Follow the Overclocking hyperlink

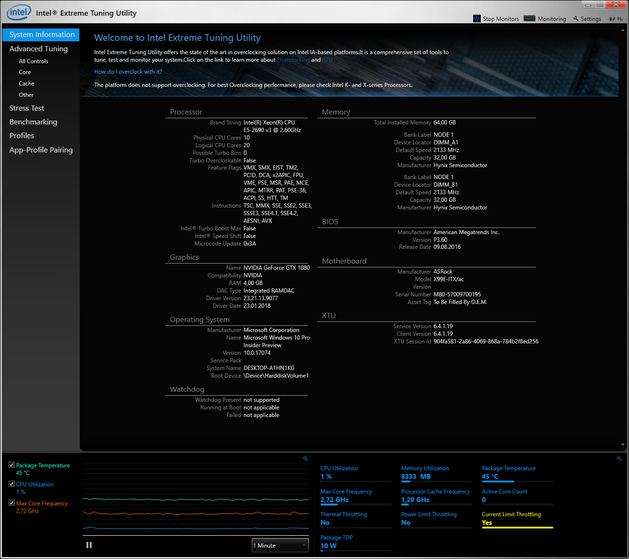point(293,60)
